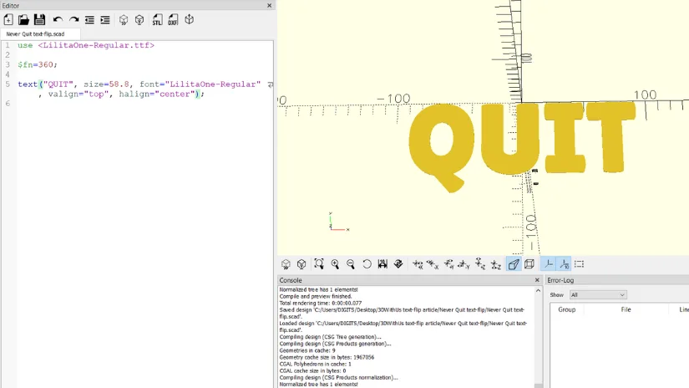The width and height of the screenshot is (689, 388).
Task: Click 'Geometries in cache: 9' console line
Action: [307, 350]
